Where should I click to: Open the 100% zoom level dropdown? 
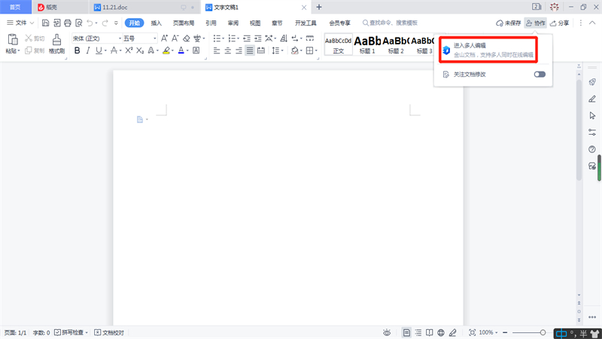(489, 332)
